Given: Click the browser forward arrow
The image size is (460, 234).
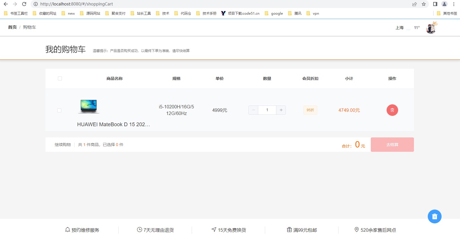Looking at the screenshot, I should click(x=15, y=4).
